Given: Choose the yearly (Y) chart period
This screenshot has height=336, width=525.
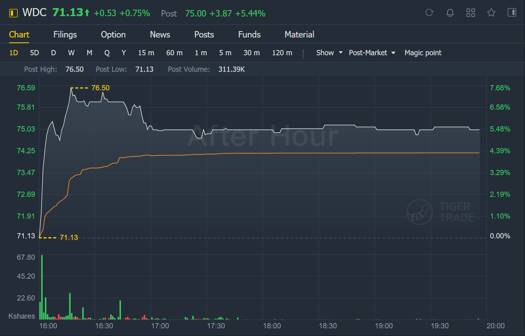Looking at the screenshot, I should click(x=124, y=53).
